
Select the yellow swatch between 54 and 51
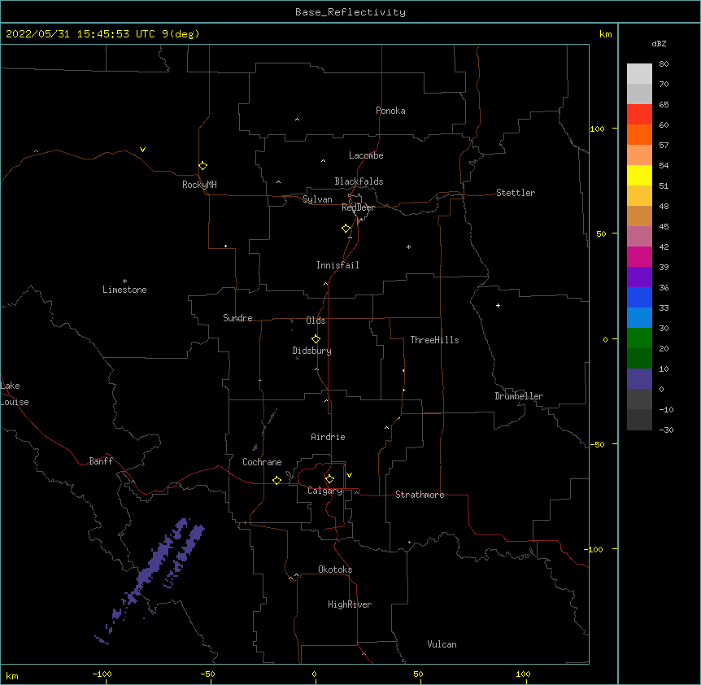point(639,175)
